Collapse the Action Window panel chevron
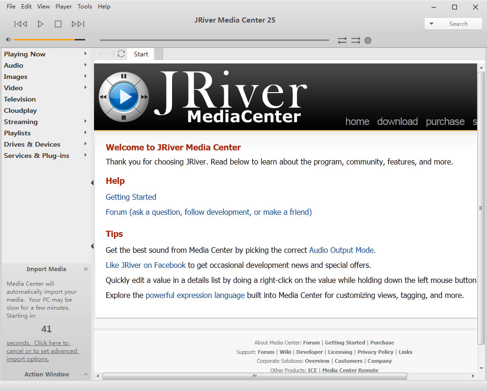Screen dimensions: 487x391 click(86, 375)
